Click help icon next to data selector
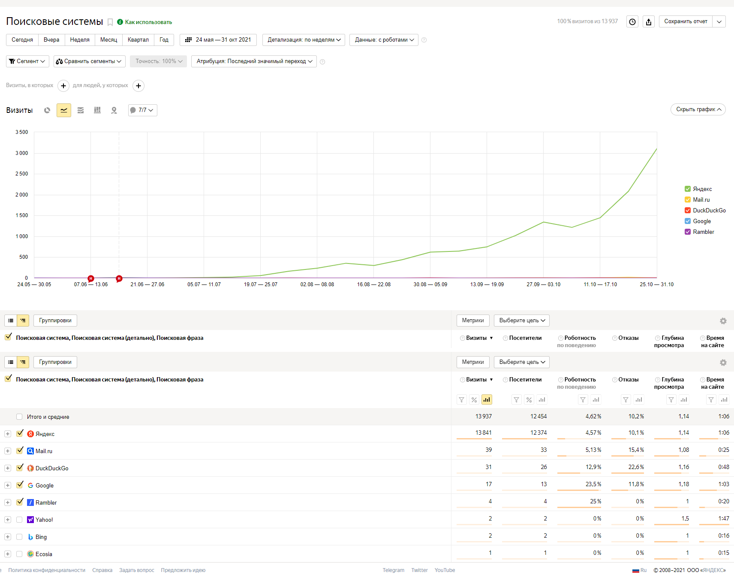 click(x=424, y=40)
